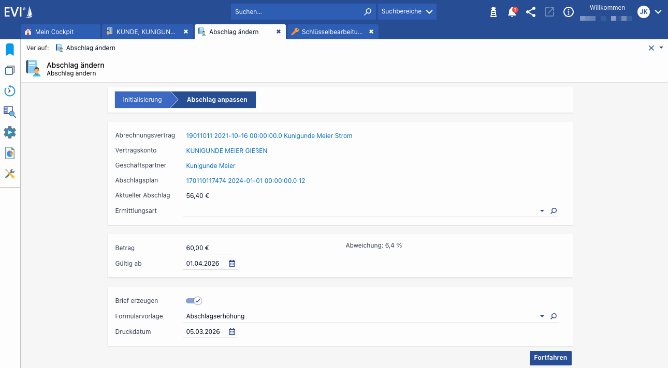The width and height of the screenshot is (668, 368).
Task: Click the Fortfahren button
Action: coord(550,358)
